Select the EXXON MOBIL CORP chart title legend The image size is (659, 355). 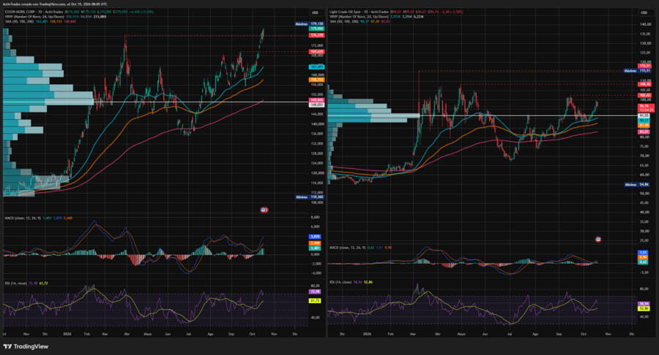click(33, 12)
